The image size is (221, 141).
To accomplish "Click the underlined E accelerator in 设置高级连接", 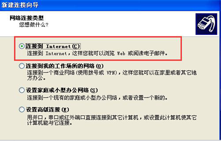I will pos(65,110).
